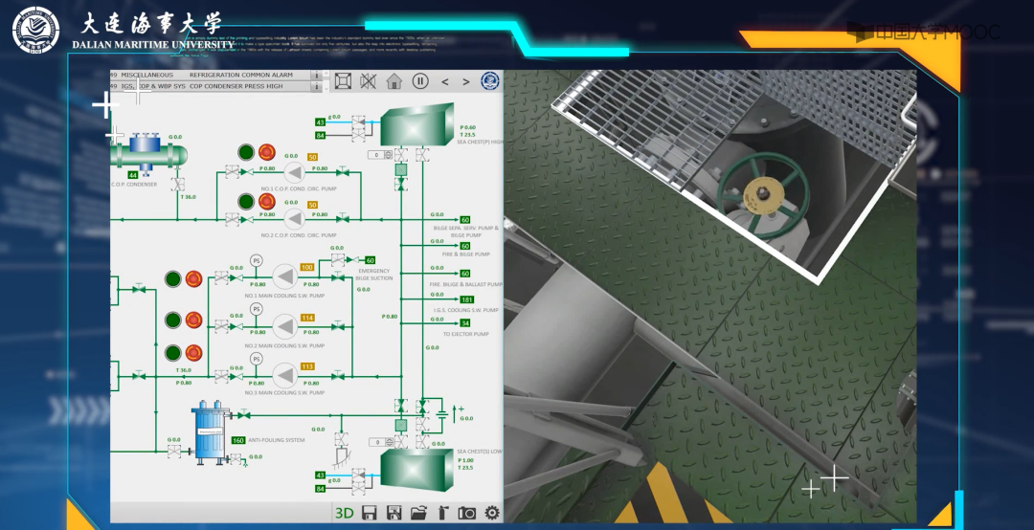Click tag 100 above No.1 main cooling pump
Viewport: 1034px width, 530px height.
click(306, 268)
